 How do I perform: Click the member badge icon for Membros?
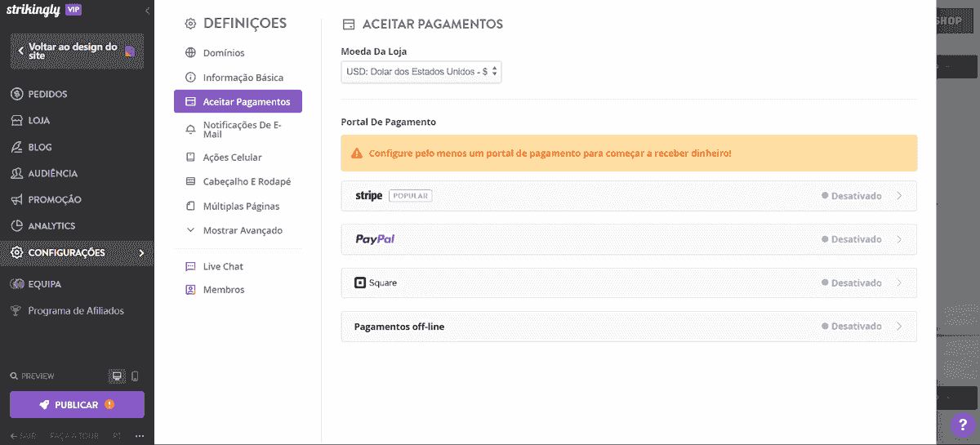pyautogui.click(x=190, y=290)
